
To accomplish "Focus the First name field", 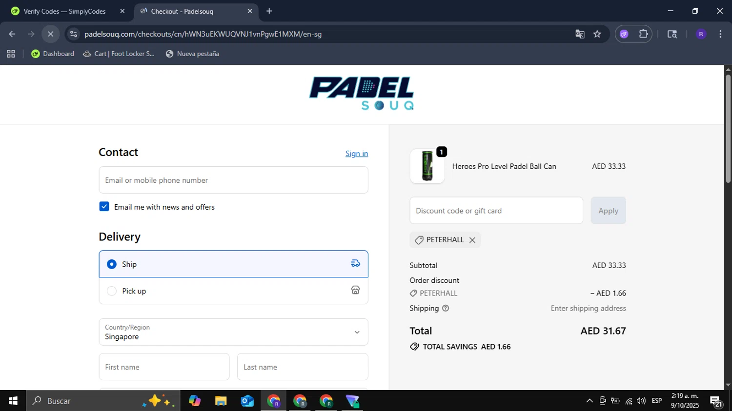I will pyautogui.click(x=164, y=367).
